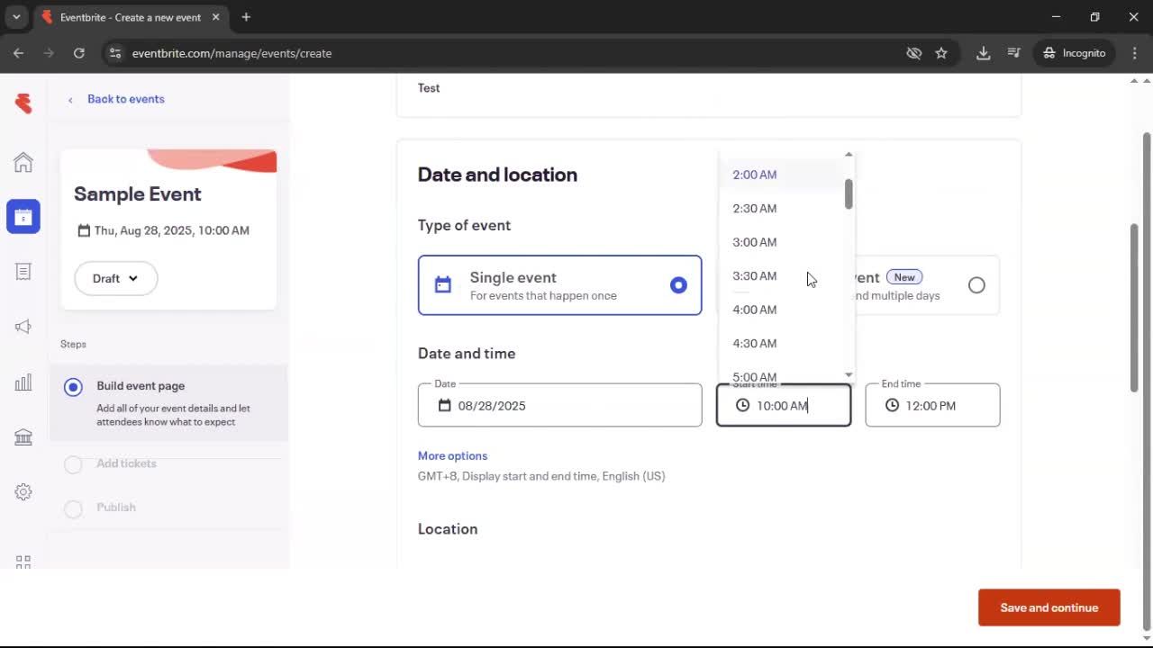The height and width of the screenshot is (648, 1153).
Task: Click the Incognito profile button
Action: click(1075, 53)
